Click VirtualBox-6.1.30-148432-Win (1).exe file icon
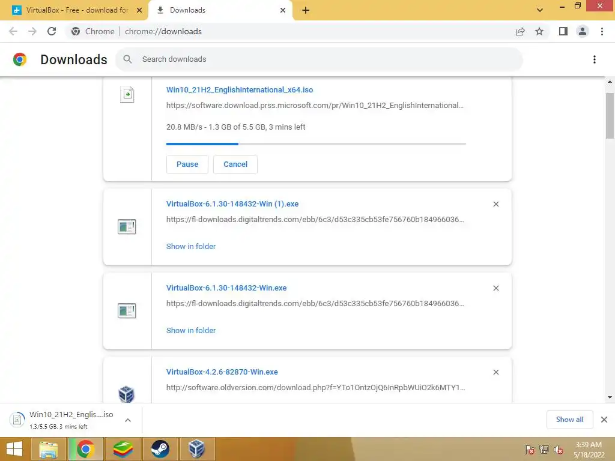This screenshot has width=615, height=461. pyautogui.click(x=127, y=226)
